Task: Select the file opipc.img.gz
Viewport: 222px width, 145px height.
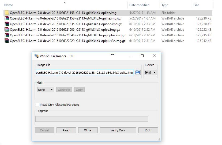Action: tap(65, 30)
